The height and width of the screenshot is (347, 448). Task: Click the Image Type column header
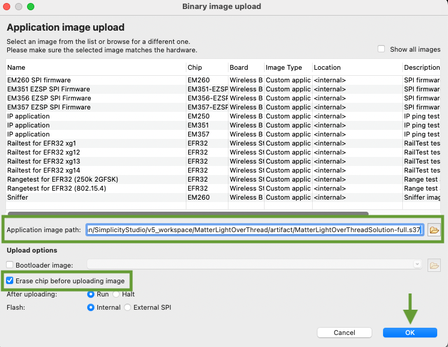pos(284,67)
